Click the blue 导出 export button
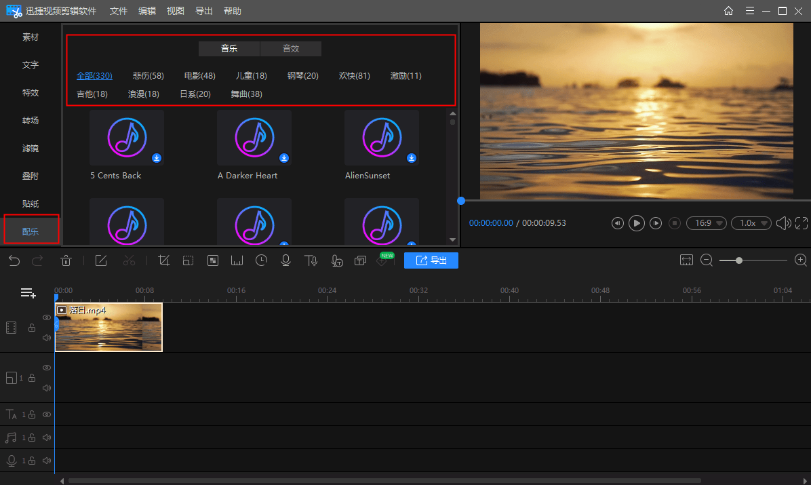Screen dimensions: 811x485 [431, 260]
